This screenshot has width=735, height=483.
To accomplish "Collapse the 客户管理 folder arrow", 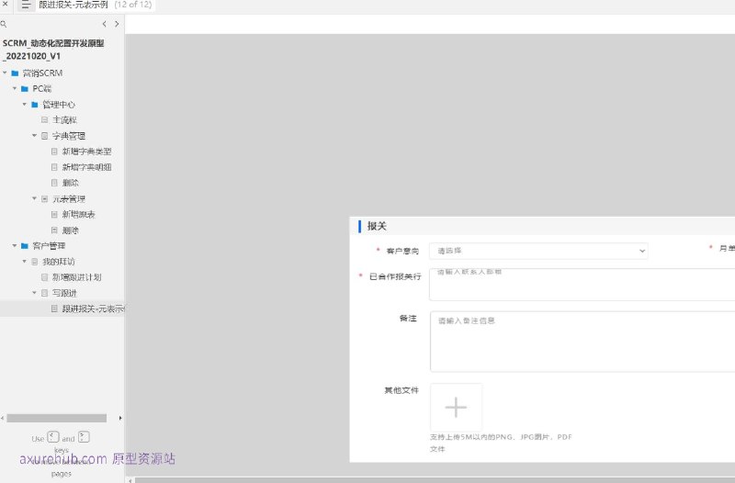I will 15,245.
